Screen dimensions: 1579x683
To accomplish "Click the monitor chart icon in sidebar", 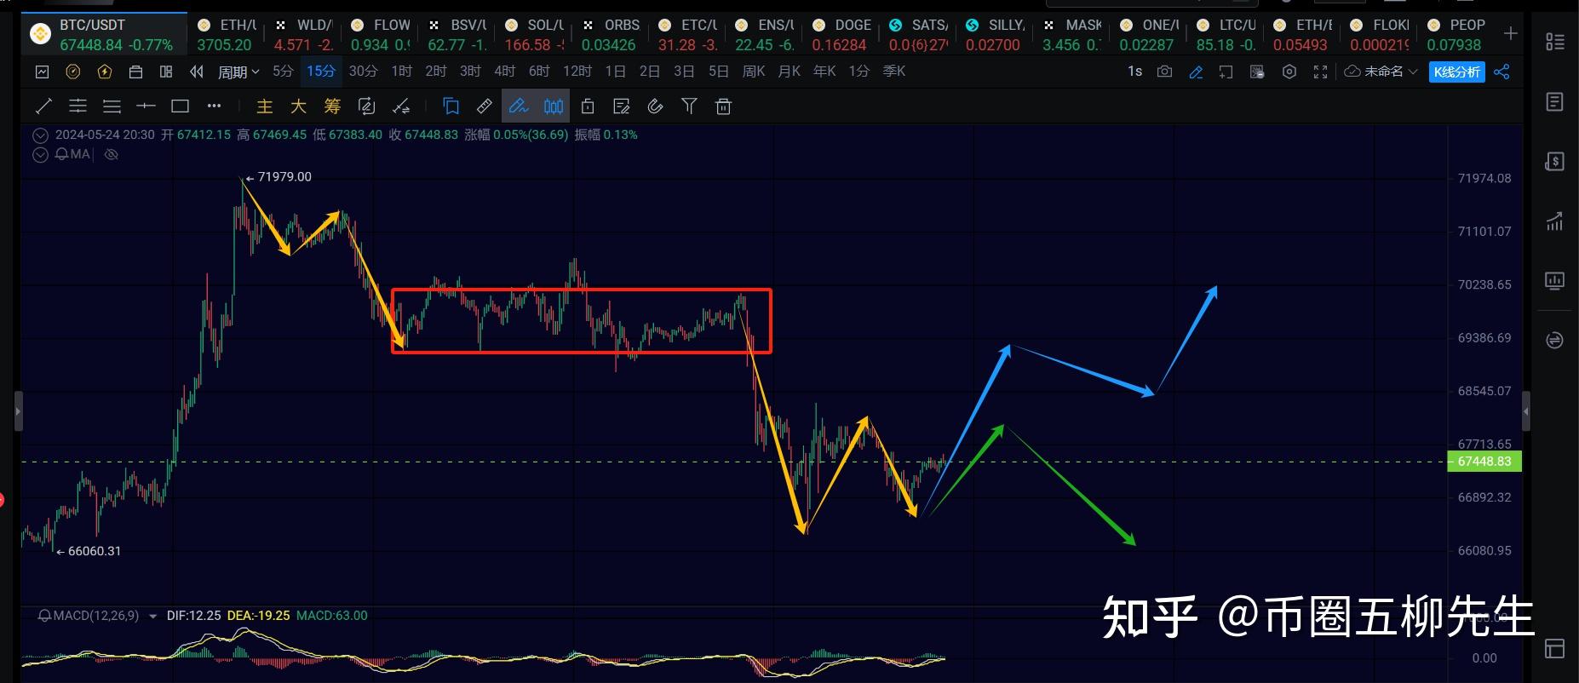I will point(1554,281).
